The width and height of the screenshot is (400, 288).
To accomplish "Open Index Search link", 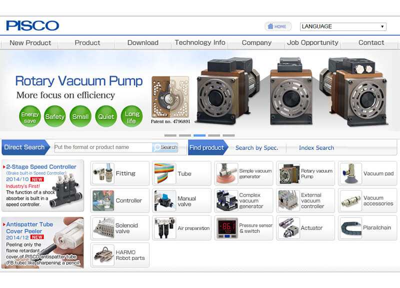I will pyautogui.click(x=316, y=147).
